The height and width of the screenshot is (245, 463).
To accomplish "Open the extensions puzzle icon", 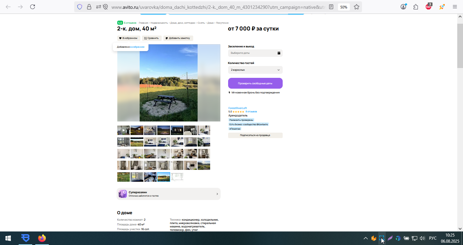I will click(x=416, y=7).
